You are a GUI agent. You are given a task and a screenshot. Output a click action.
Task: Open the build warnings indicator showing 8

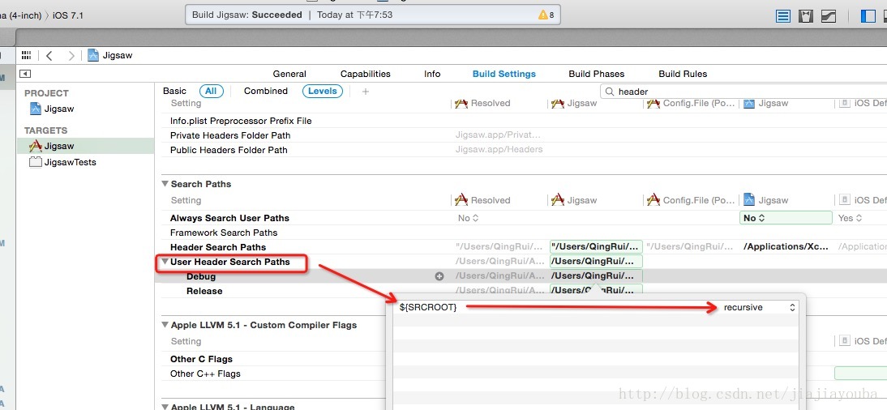pos(546,15)
